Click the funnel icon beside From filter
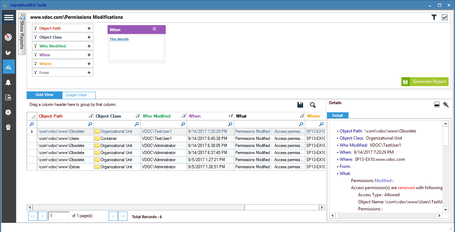Image resolution: width=455 pixels, height=232 pixels. [x=35, y=73]
